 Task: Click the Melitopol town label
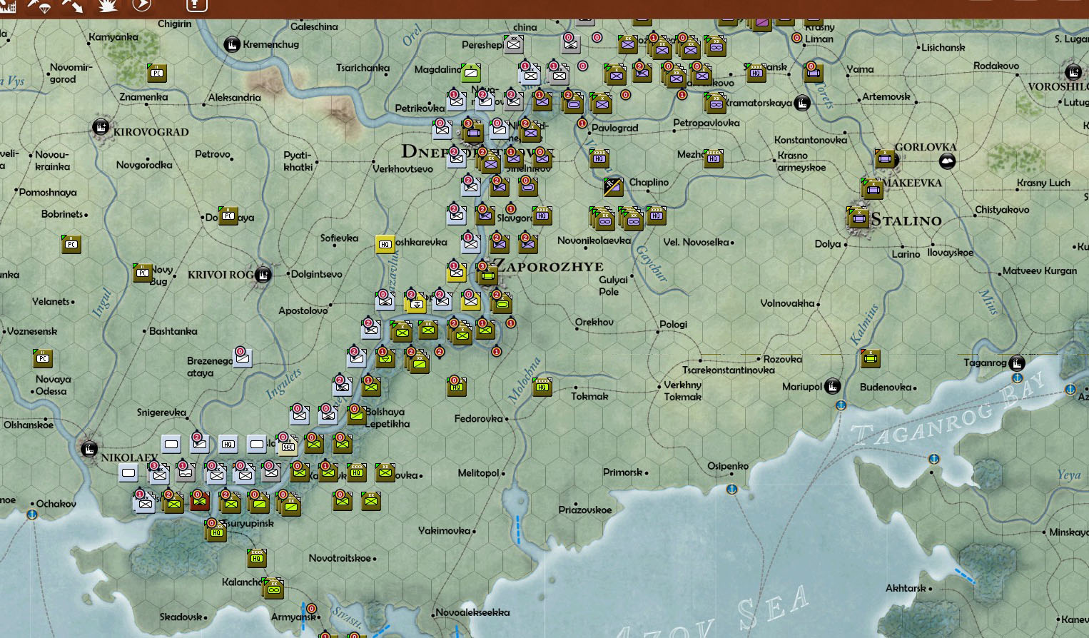tap(478, 472)
